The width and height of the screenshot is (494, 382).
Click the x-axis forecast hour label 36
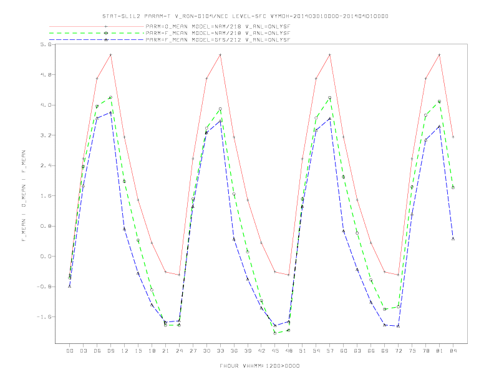click(x=234, y=351)
